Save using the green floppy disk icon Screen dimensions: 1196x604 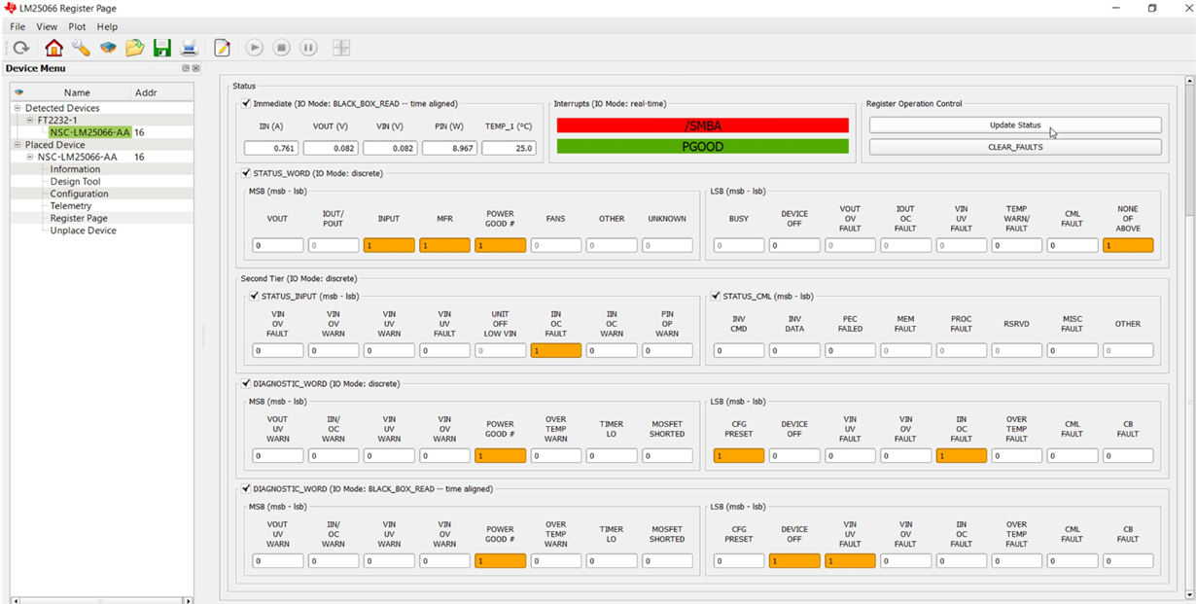pos(162,48)
